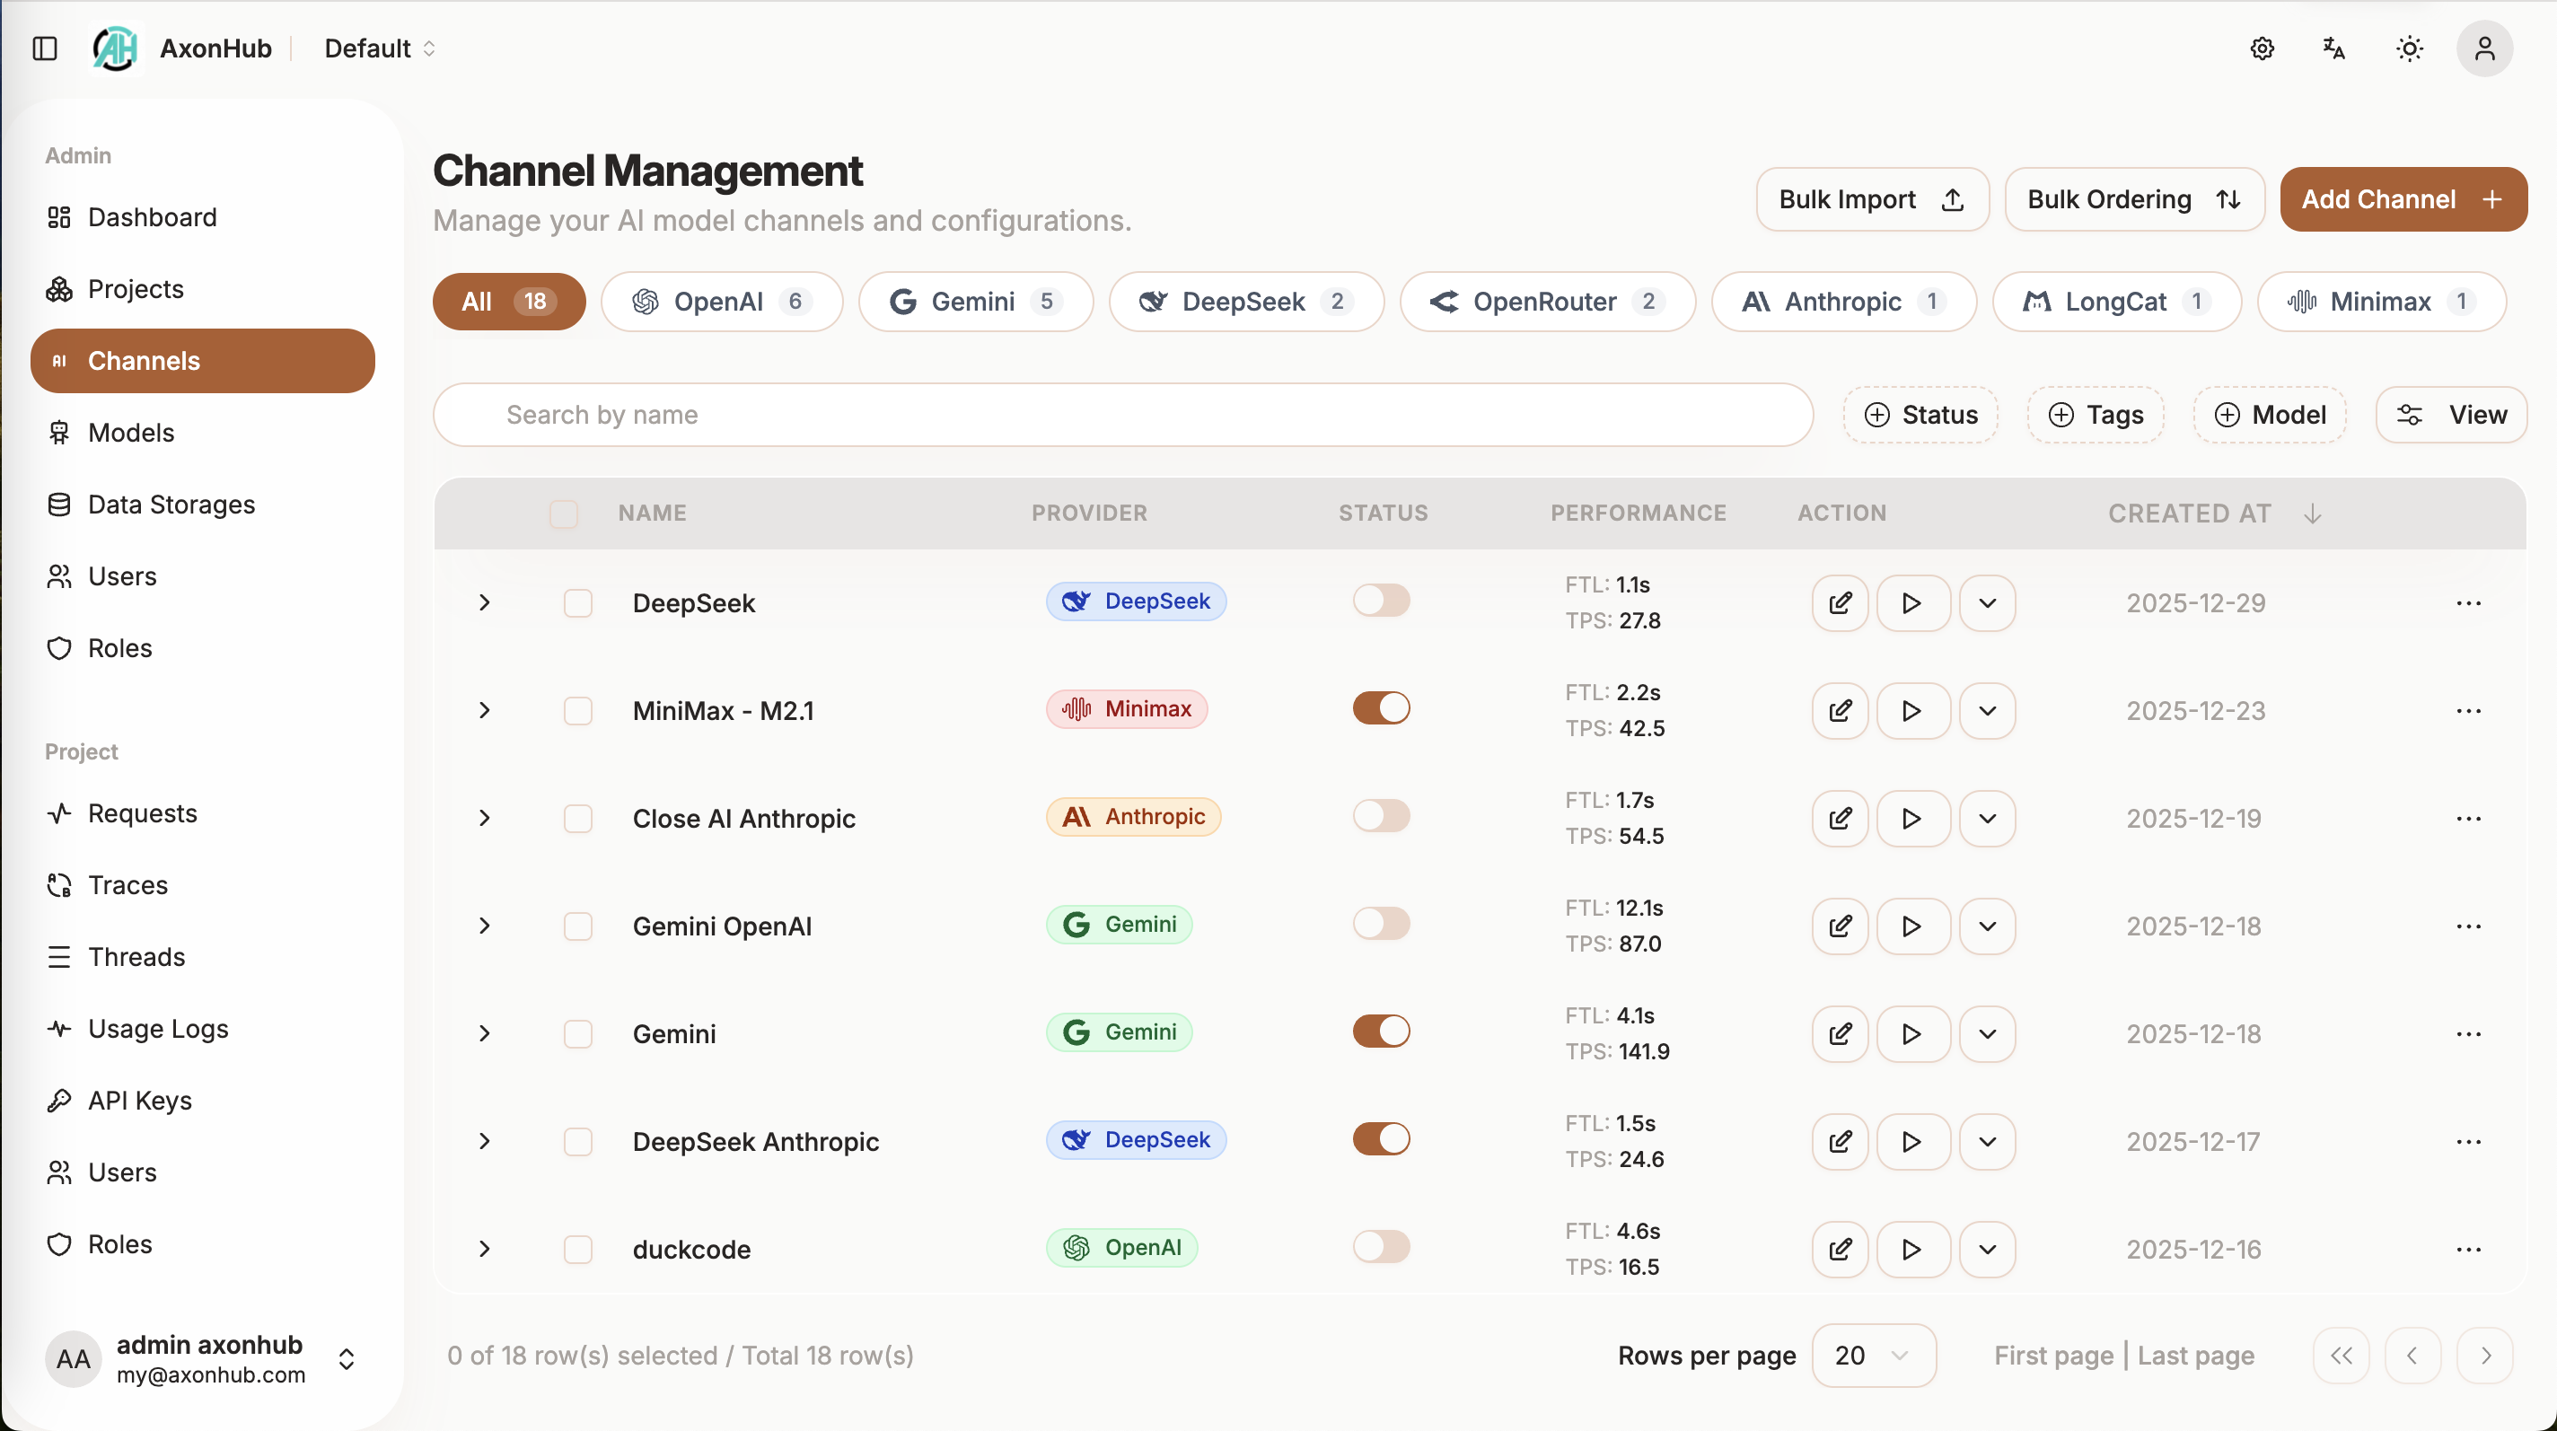Screen dimensions: 2557x1431
Task: Disable the MiniMax - M2.1 status toggle
Action: 1381,707
